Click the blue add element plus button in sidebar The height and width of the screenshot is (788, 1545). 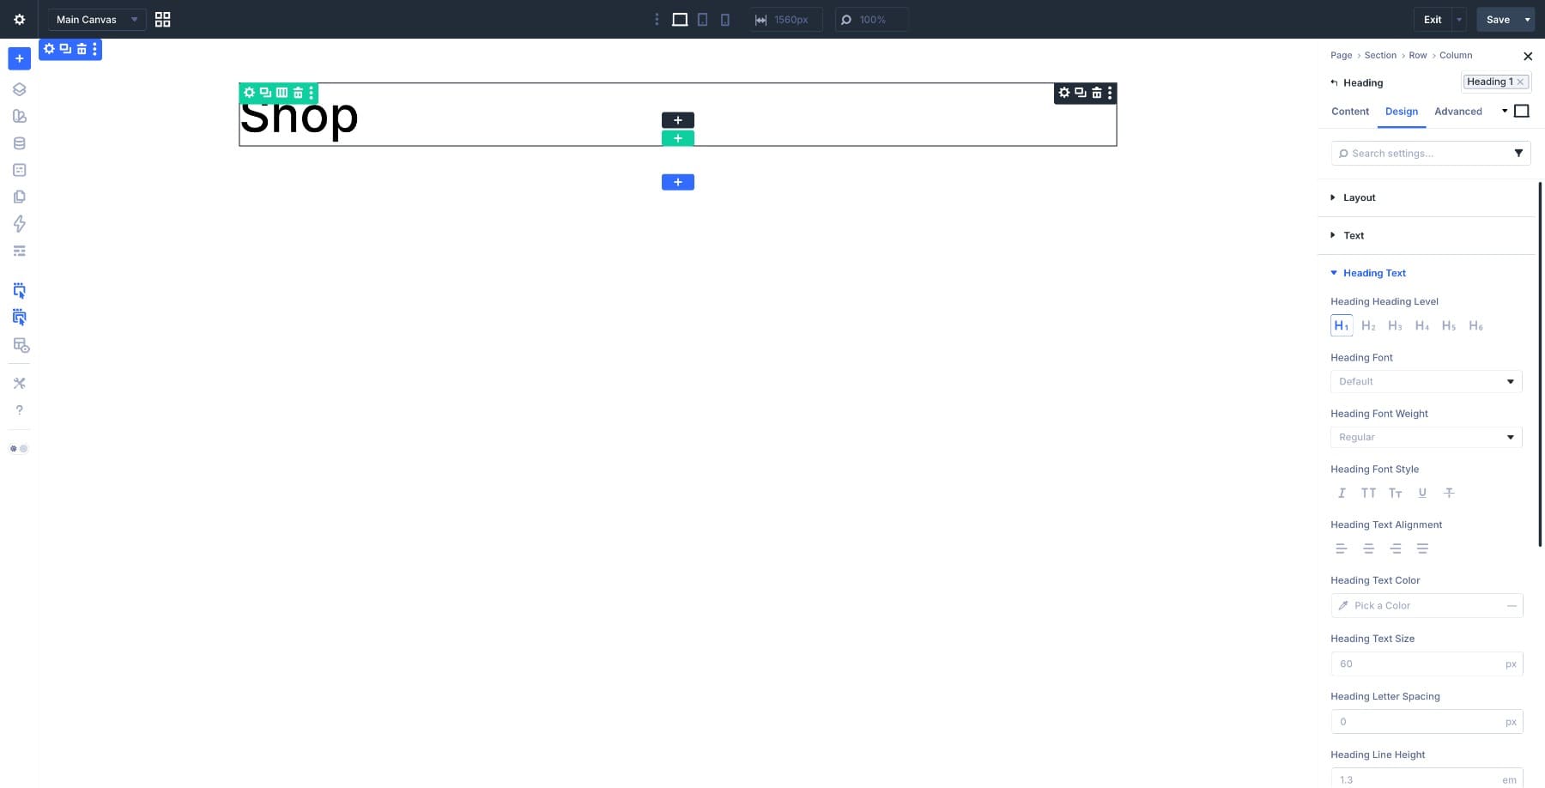[19, 58]
